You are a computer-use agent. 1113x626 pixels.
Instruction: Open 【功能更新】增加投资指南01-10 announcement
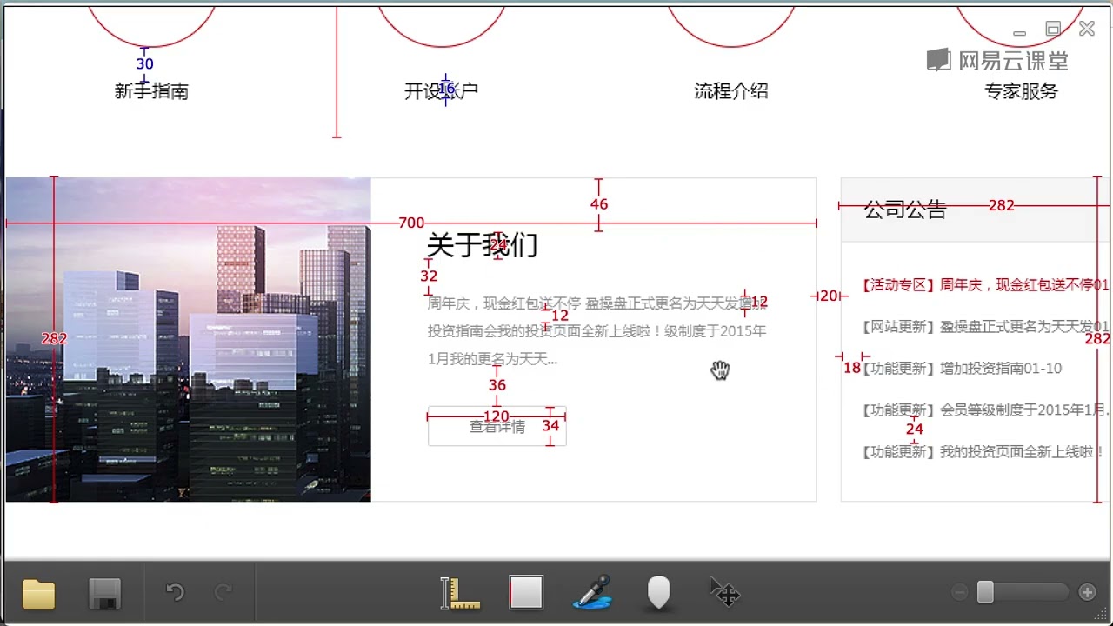pos(960,369)
